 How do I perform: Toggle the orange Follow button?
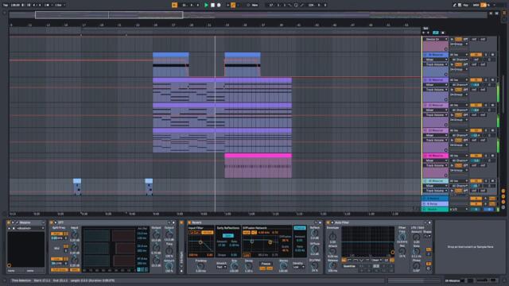coord(174,5)
